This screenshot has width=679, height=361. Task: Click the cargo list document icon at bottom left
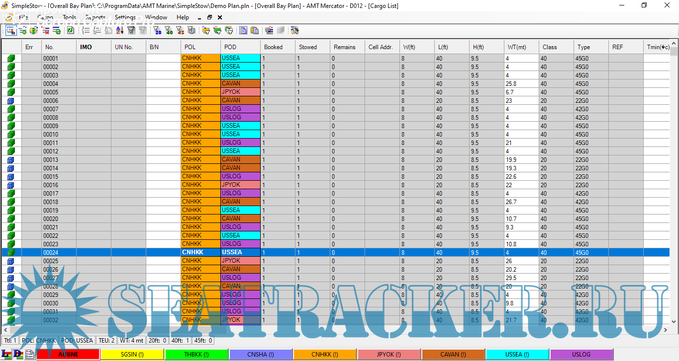[29, 354]
